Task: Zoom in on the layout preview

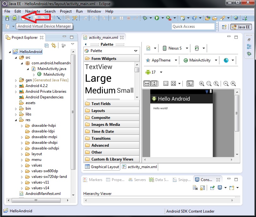Action: [233, 84]
